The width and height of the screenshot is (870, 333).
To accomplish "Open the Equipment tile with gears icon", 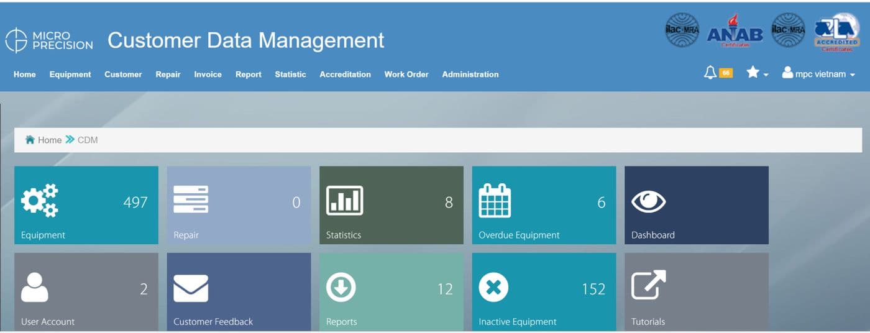I will click(86, 205).
